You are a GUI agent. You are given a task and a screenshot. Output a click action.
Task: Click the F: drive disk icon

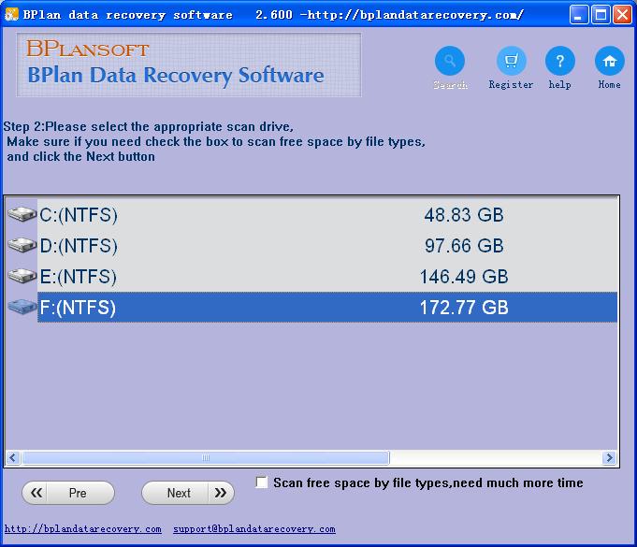point(22,307)
